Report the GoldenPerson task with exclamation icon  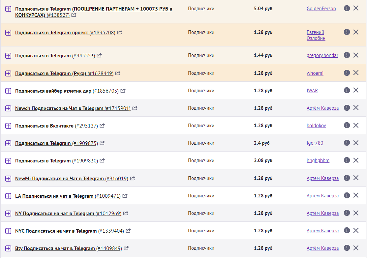347,9
